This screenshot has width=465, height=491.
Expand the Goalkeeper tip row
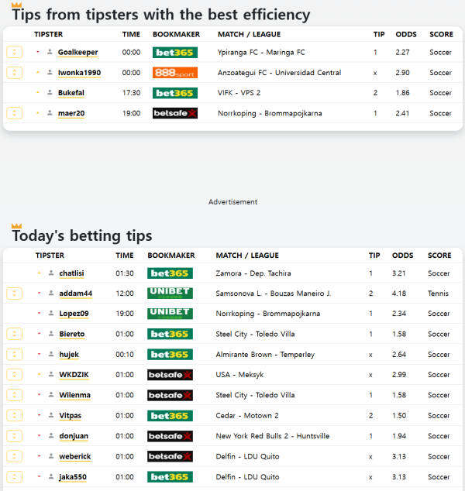[x=14, y=53]
